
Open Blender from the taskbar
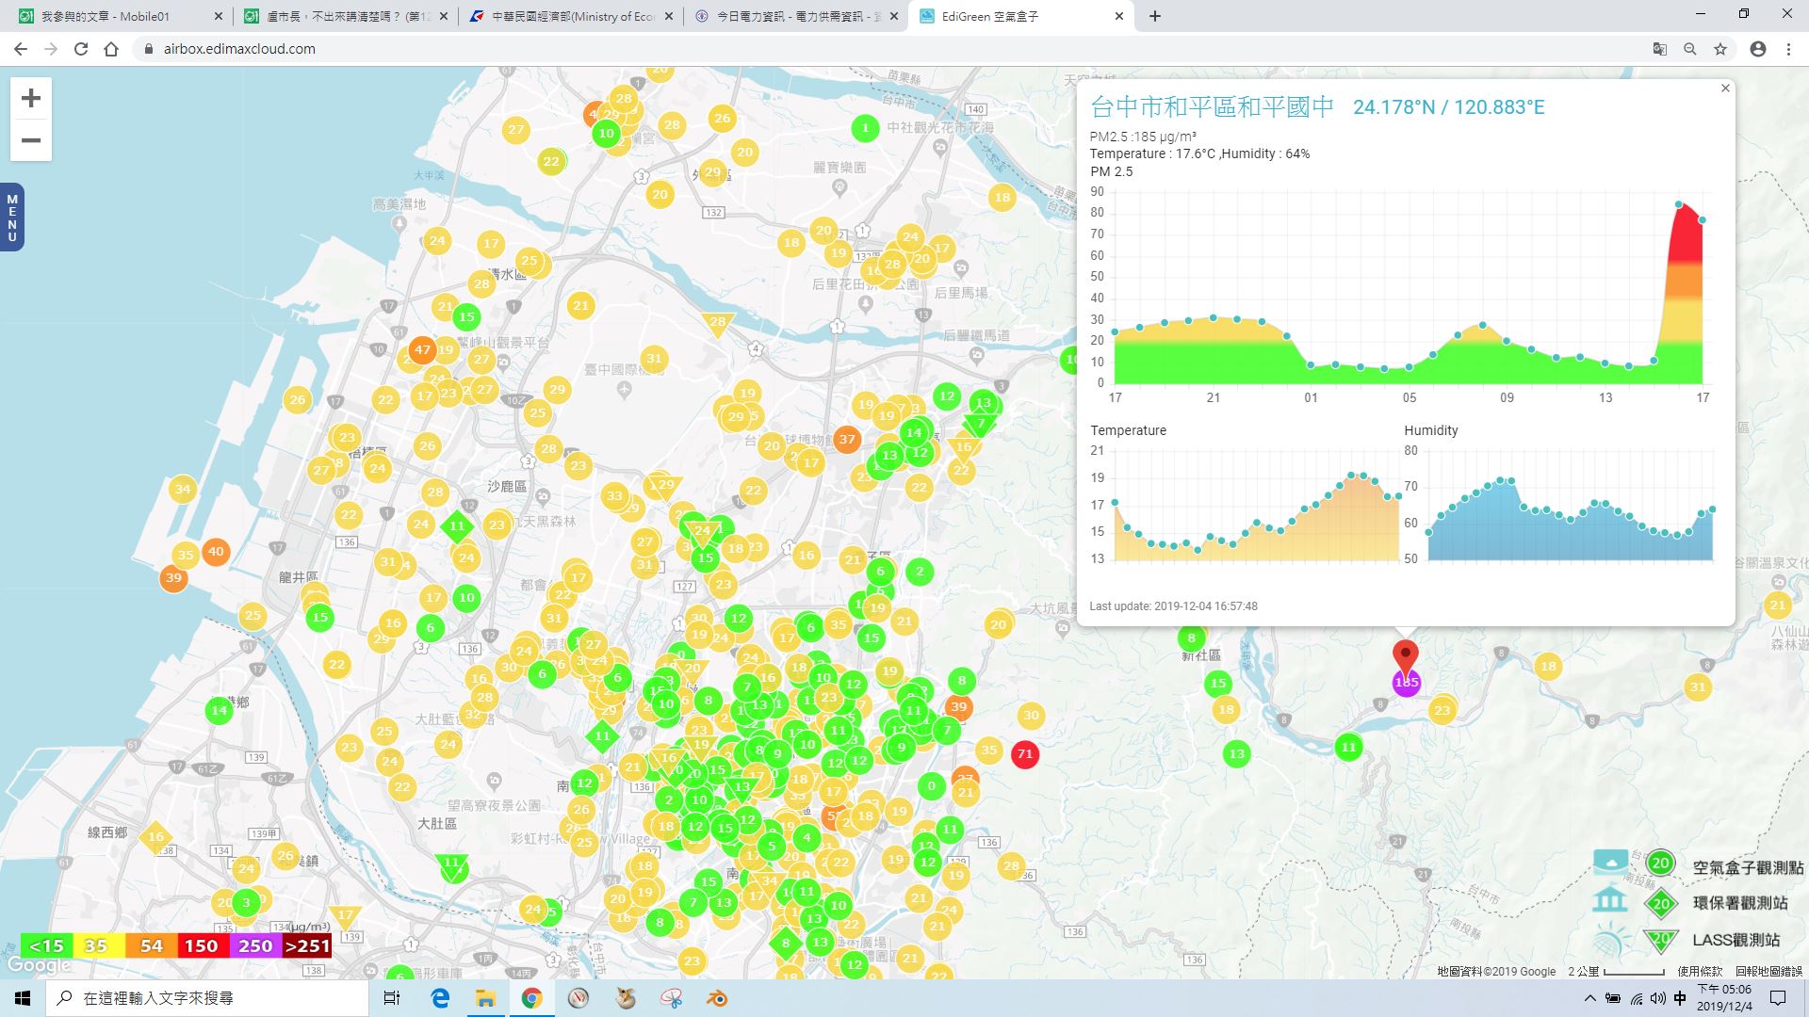pyautogui.click(x=718, y=998)
